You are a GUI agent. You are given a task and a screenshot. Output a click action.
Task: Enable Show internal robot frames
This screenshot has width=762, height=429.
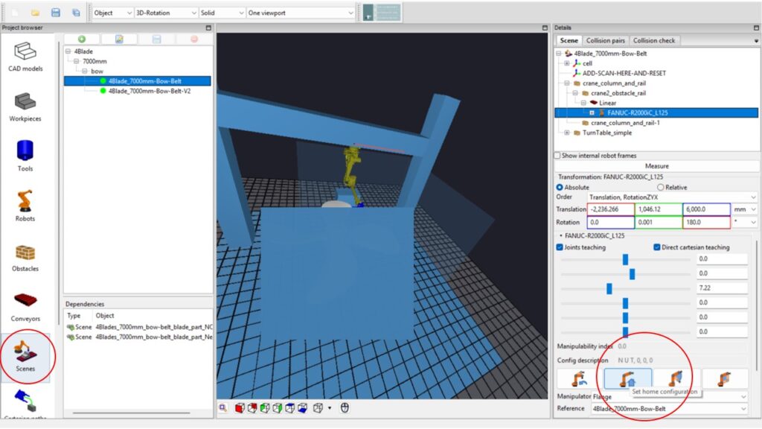click(558, 156)
